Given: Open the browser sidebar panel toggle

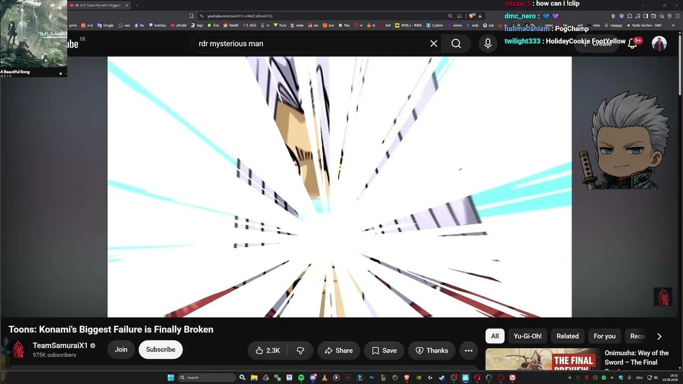Looking at the screenshot, I should [x=646, y=16].
